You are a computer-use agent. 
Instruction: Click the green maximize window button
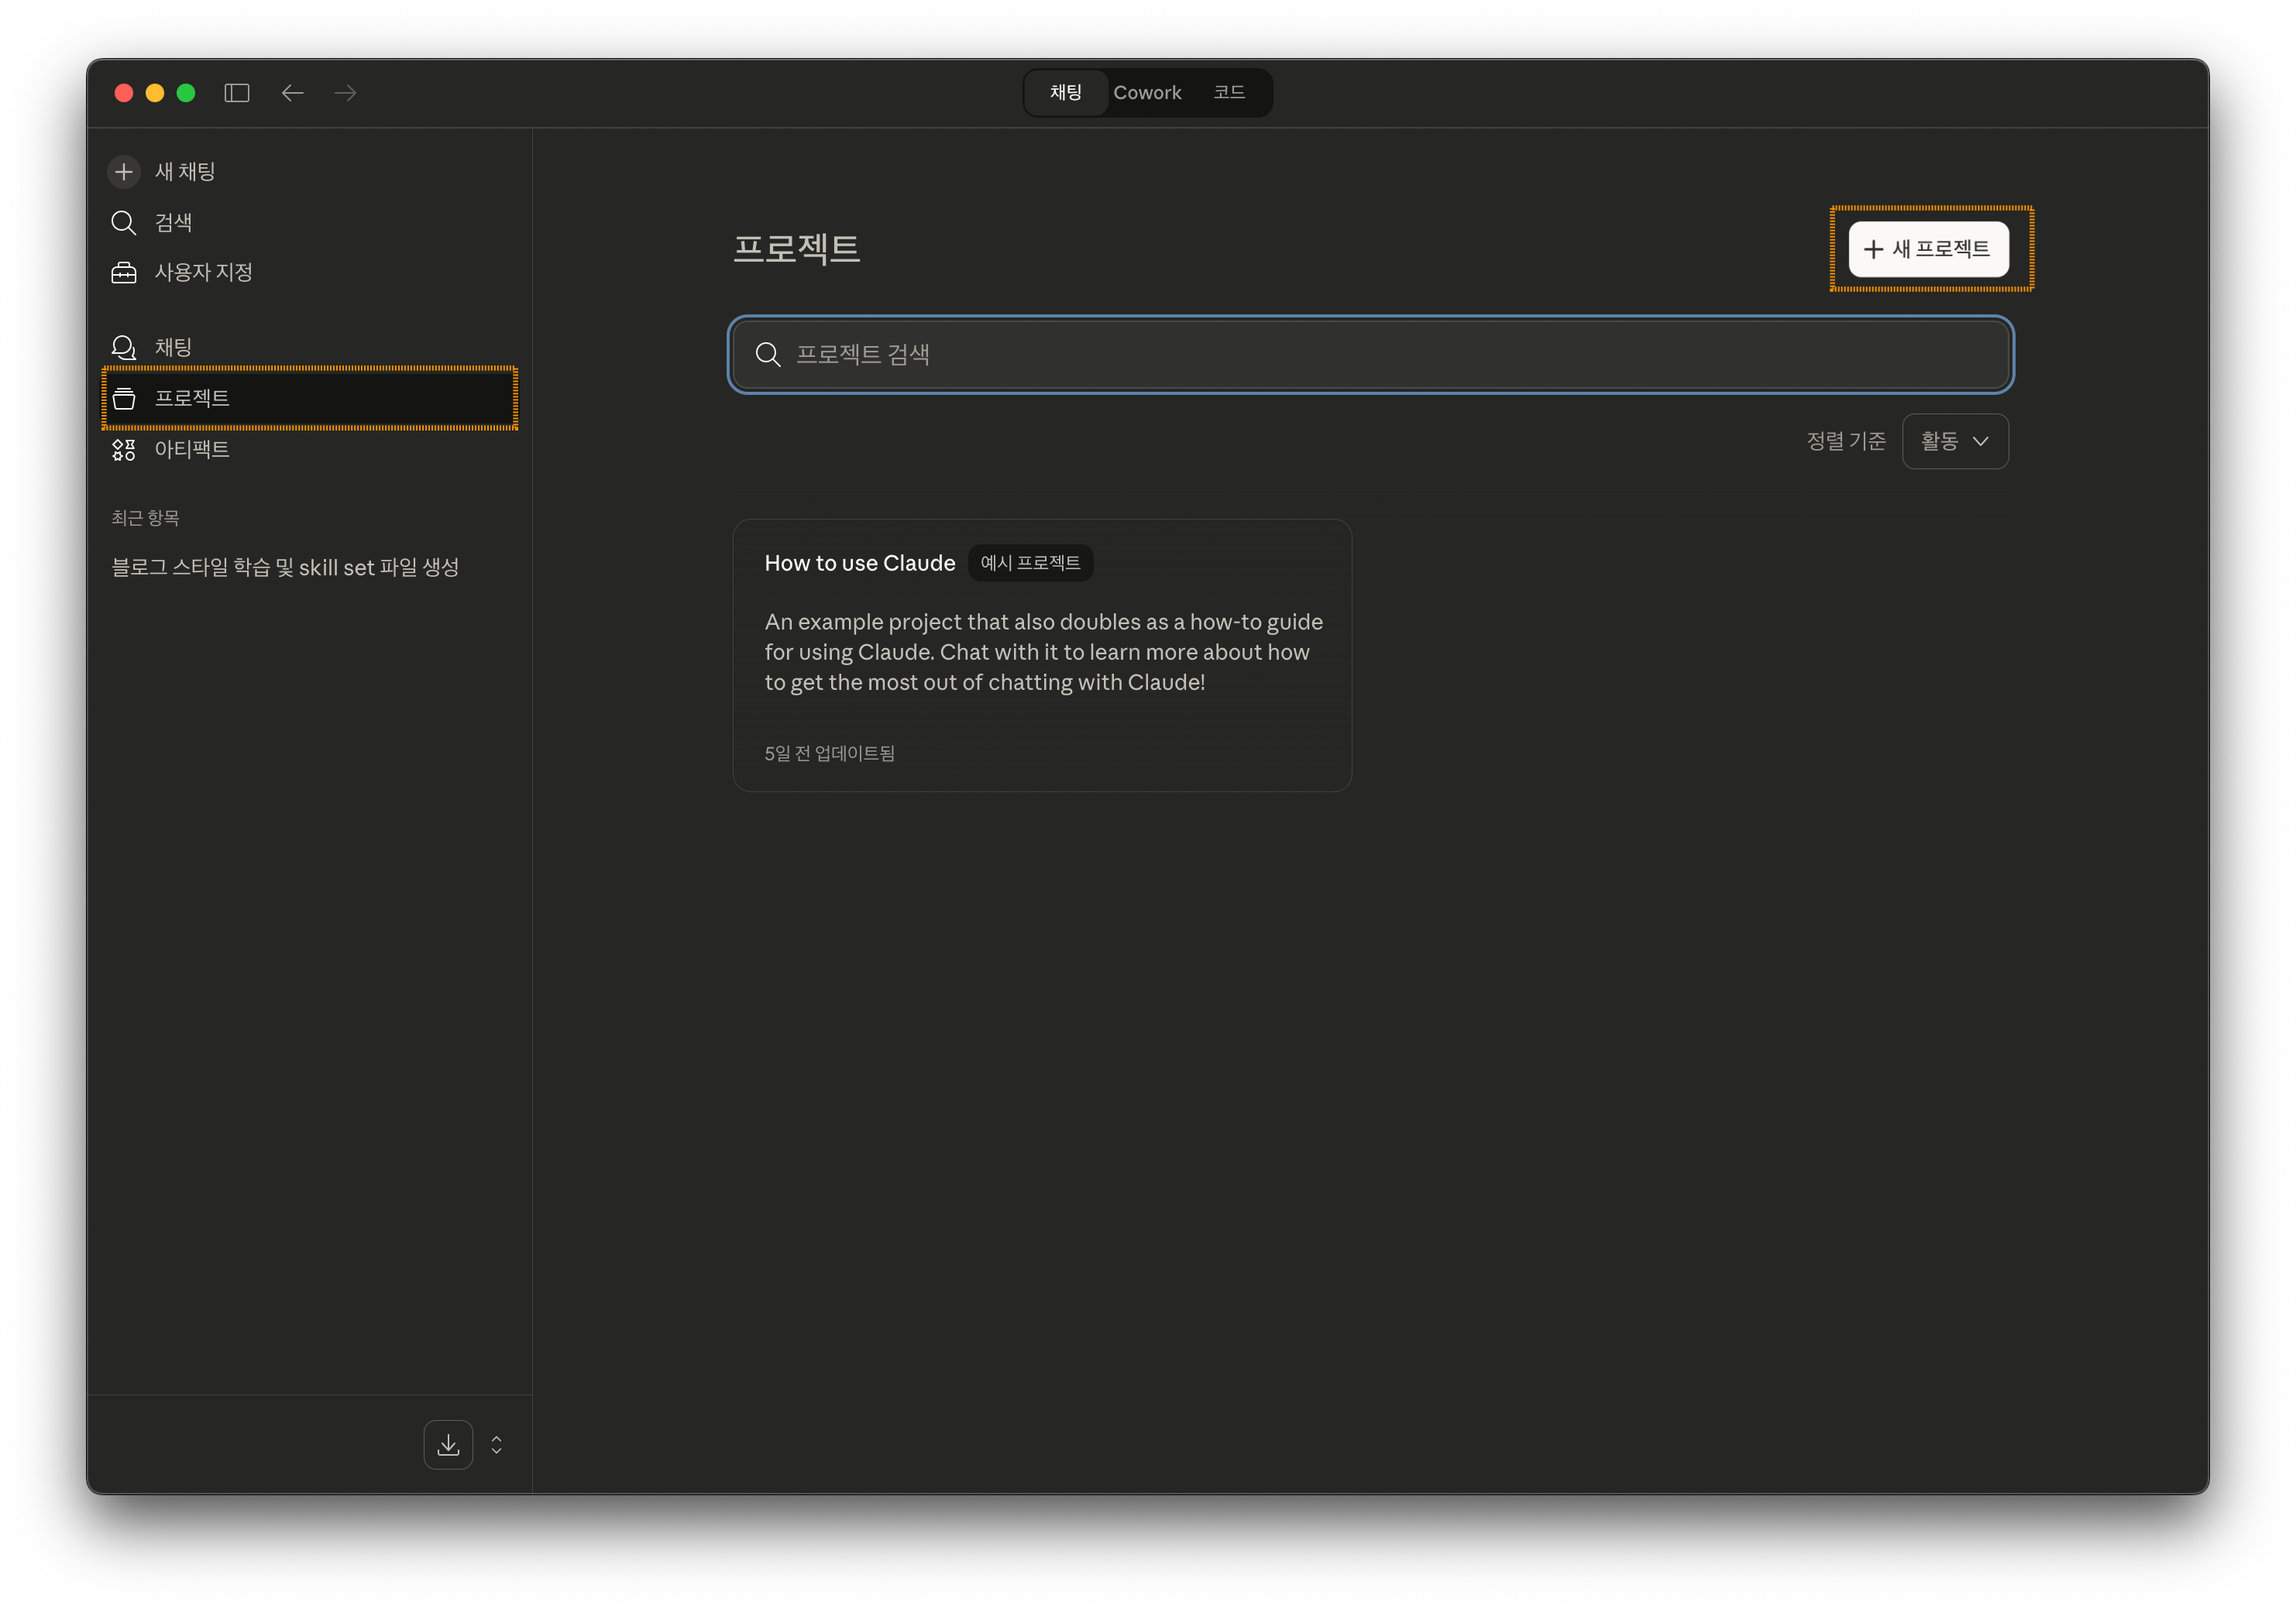tap(186, 93)
